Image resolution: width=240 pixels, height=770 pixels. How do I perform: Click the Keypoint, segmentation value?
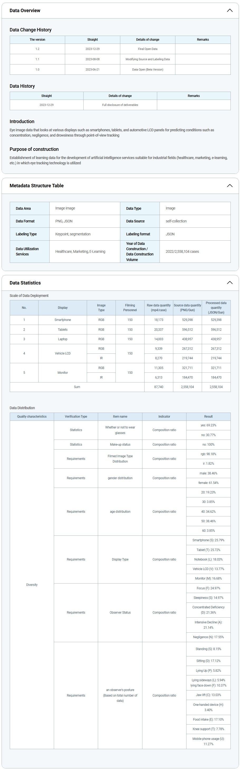tap(73, 234)
